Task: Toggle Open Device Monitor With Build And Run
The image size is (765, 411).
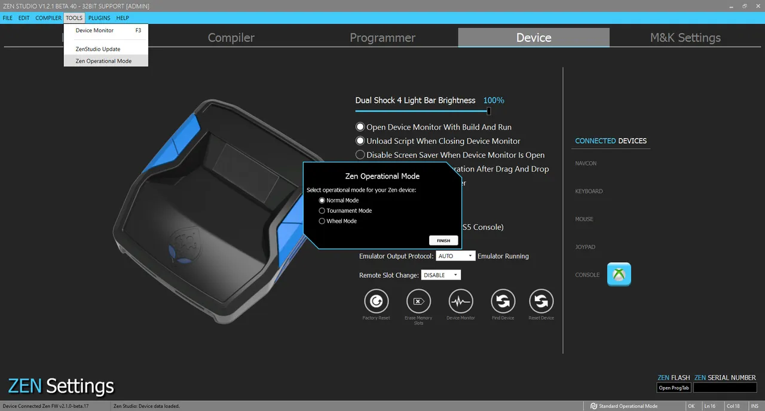Action: pos(360,127)
